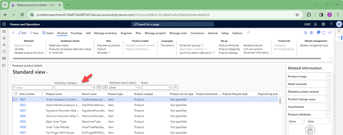
Task: Switch to the Options tab
Action: point(237,33)
